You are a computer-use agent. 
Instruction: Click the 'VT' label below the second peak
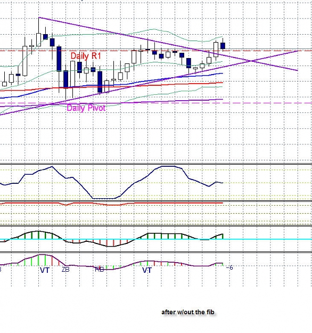(x=147, y=270)
